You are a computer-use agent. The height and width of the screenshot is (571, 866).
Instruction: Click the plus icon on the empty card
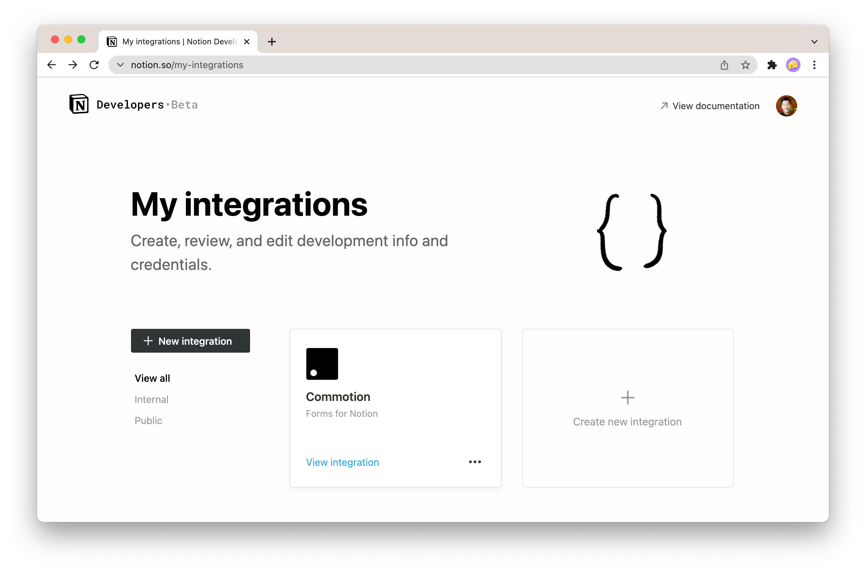click(628, 398)
